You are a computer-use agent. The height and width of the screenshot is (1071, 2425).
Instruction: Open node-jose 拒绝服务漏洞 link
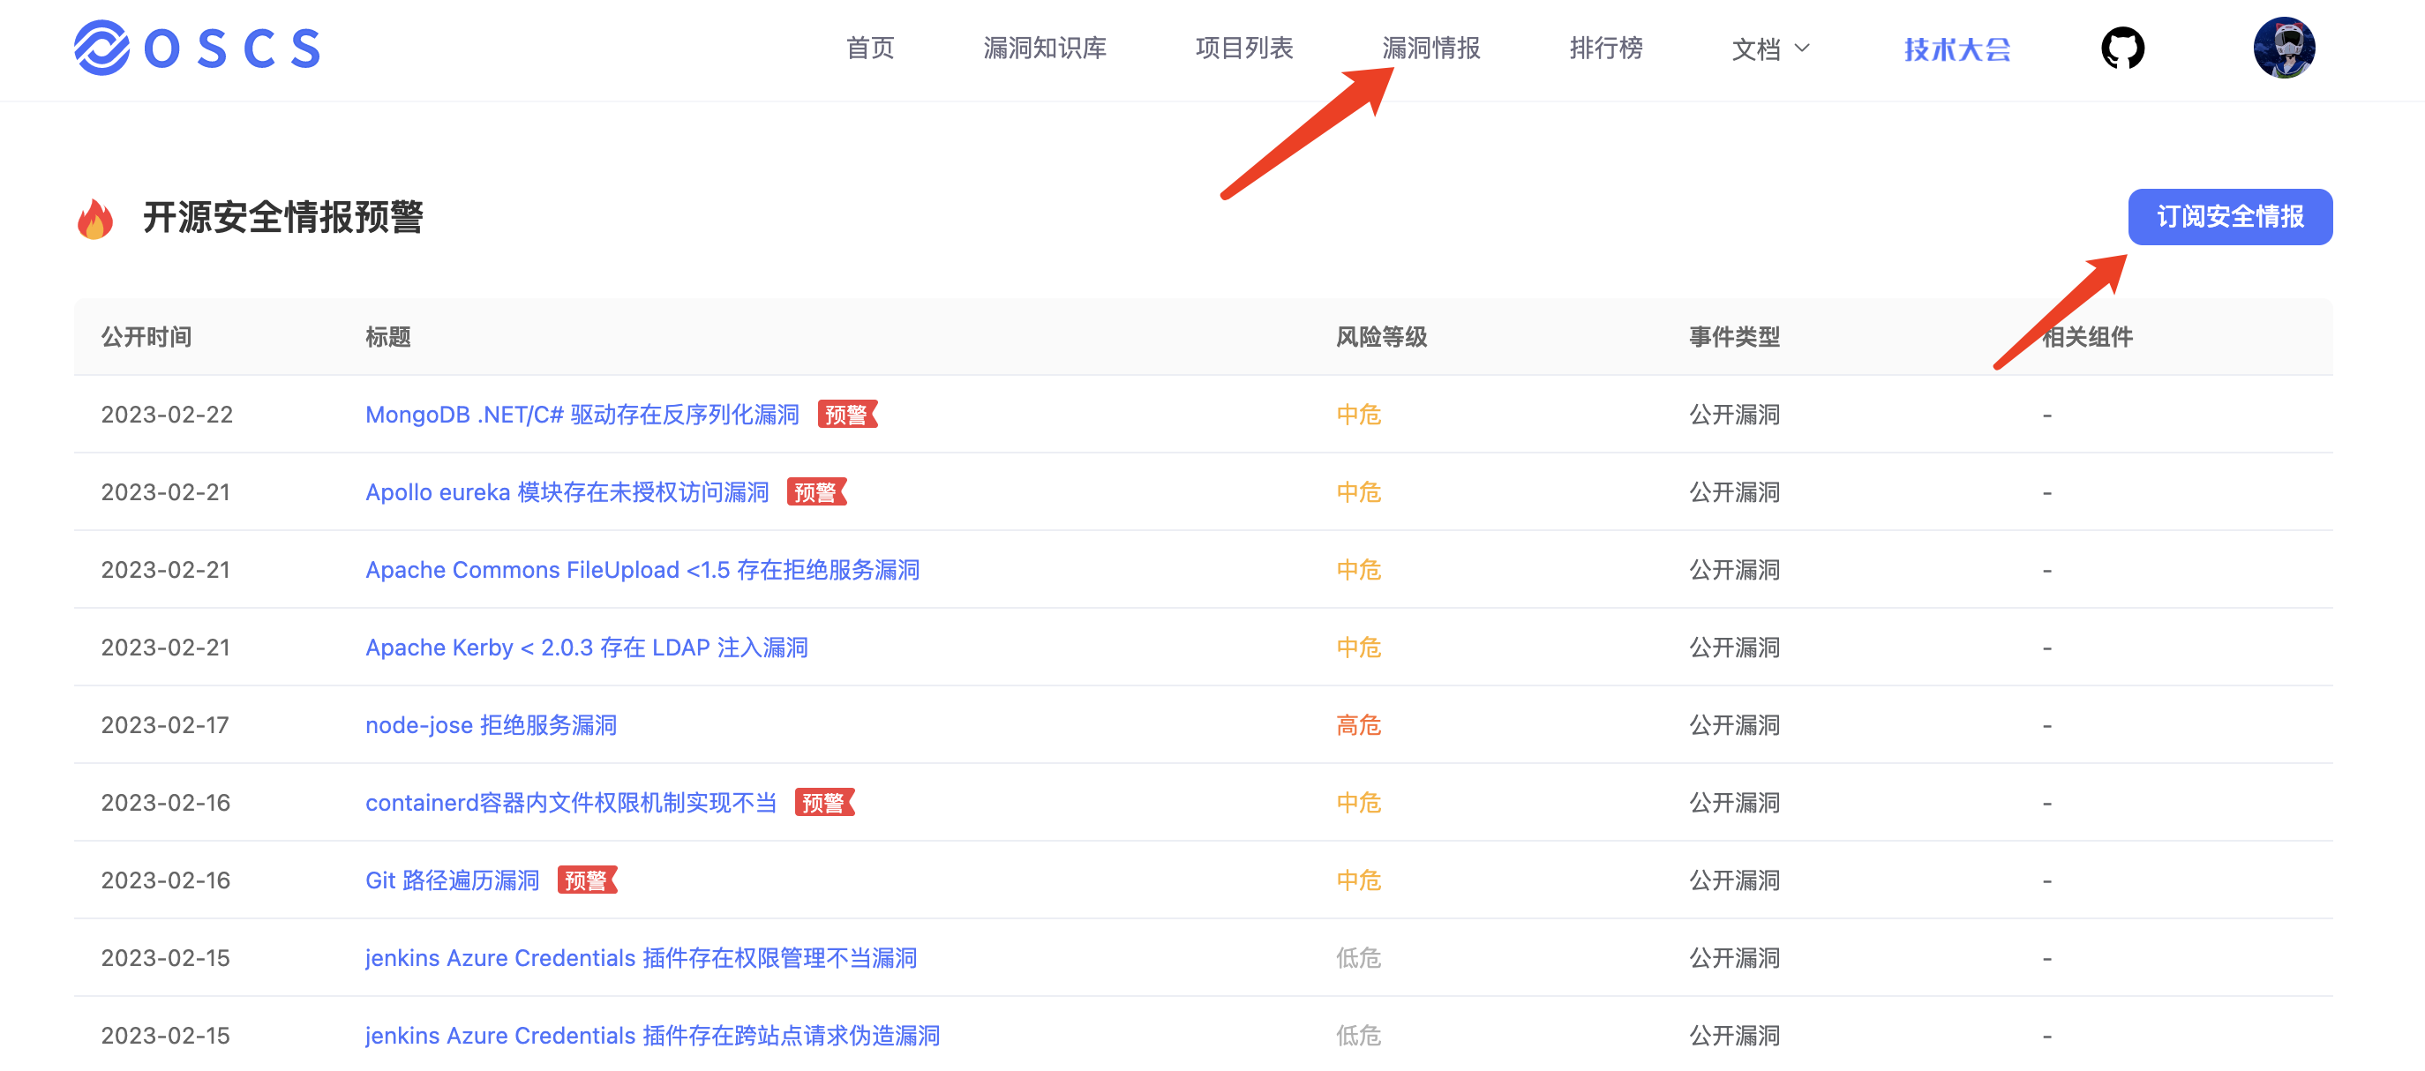[x=491, y=724]
